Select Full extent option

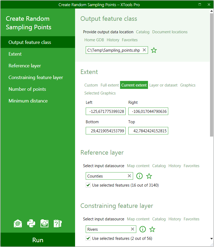[x=110, y=85]
